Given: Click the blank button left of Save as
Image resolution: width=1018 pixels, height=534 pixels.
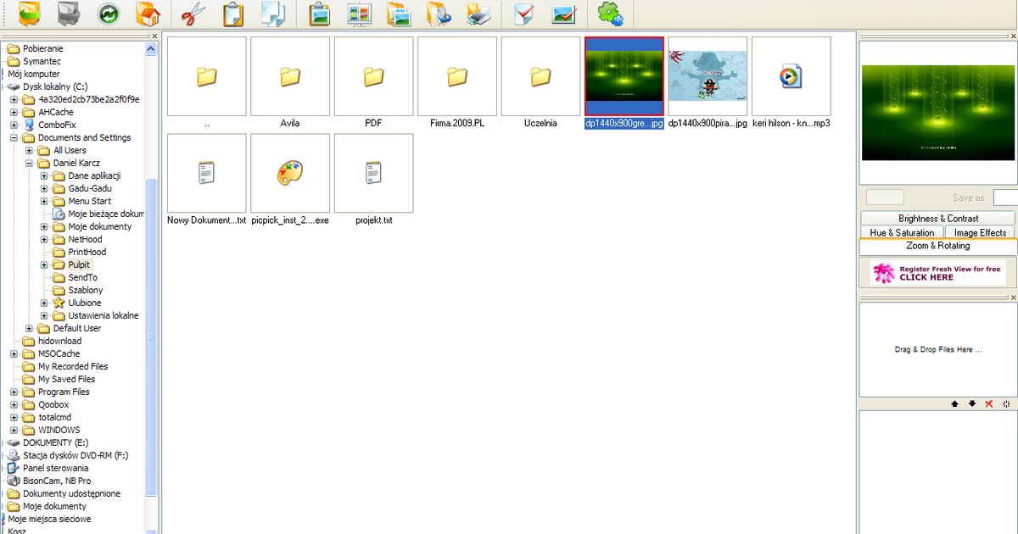Looking at the screenshot, I should click(885, 197).
